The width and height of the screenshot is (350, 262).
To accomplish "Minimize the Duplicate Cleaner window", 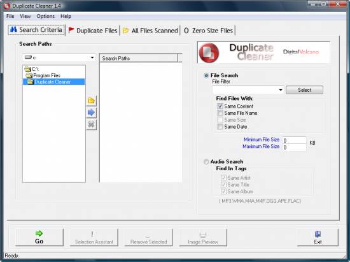I will click(313, 4).
